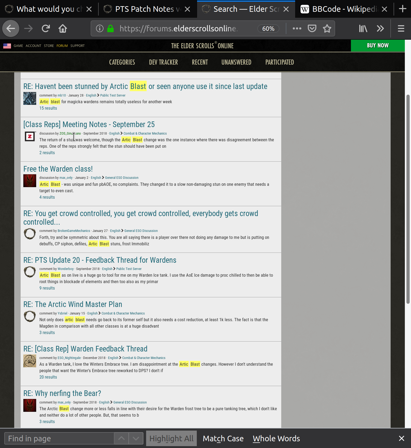Toggle Highlight All in find bar
The width and height of the screenshot is (411, 448).
(171, 439)
